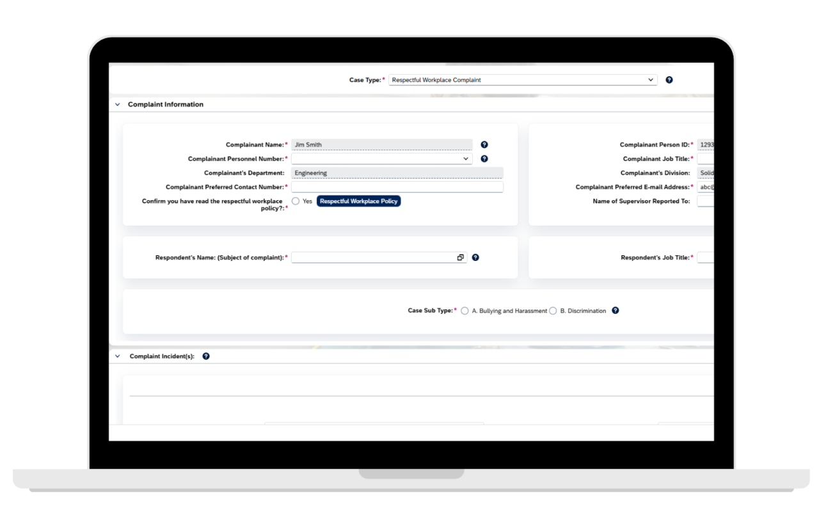
Task: Focus the Complainant Preferred Contact Number field
Action: [x=397, y=187]
